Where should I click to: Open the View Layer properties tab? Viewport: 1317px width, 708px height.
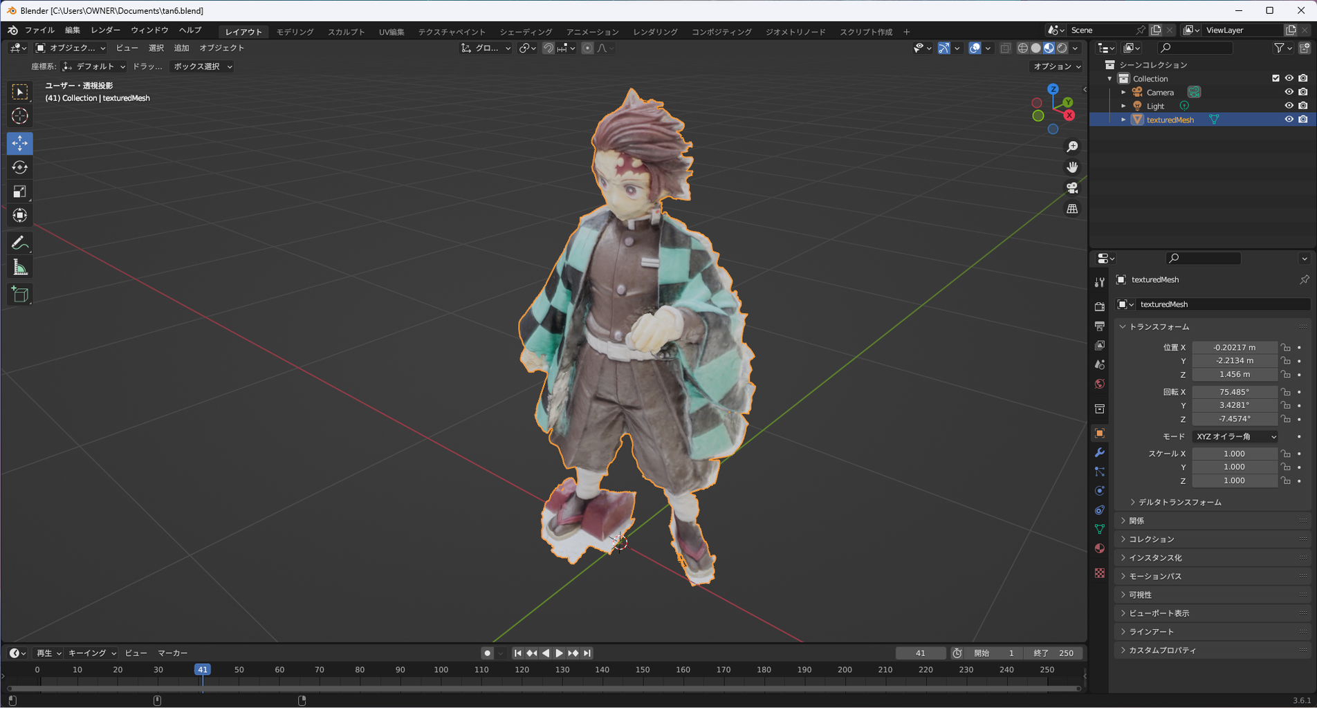click(x=1100, y=345)
